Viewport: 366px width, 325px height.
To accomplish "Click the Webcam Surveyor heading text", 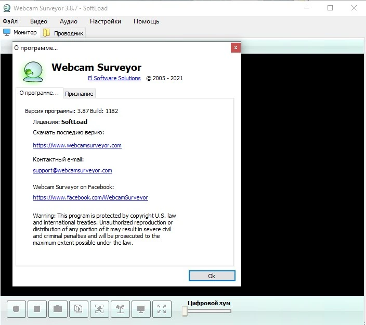I will point(96,67).
